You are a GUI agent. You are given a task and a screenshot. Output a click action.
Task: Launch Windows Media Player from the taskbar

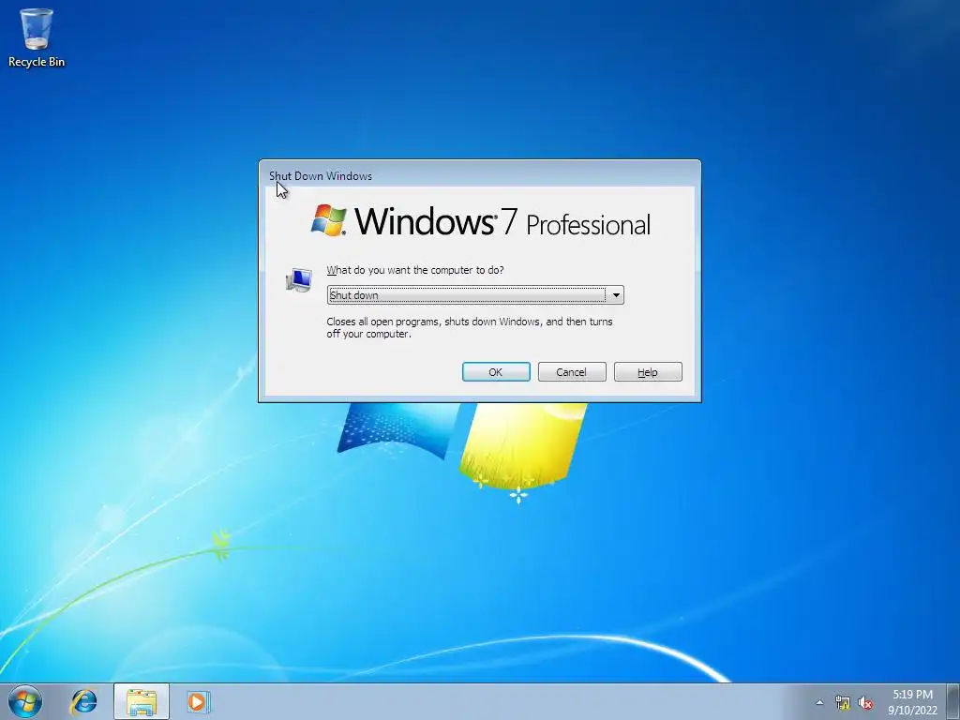(198, 701)
